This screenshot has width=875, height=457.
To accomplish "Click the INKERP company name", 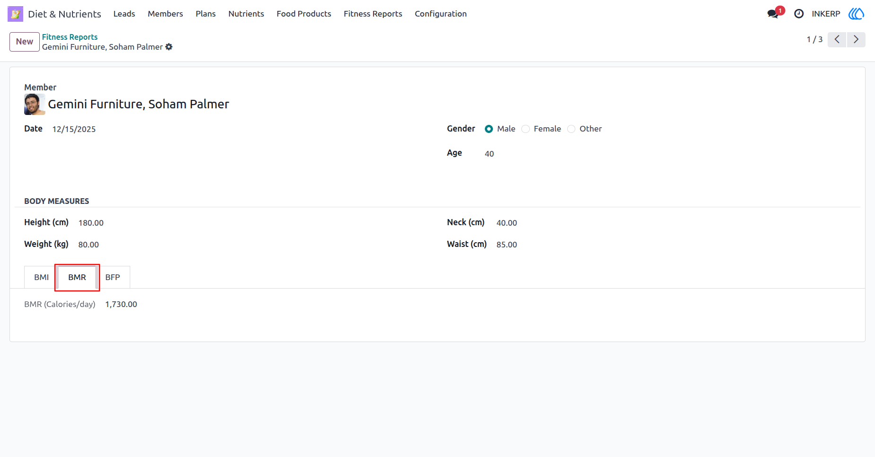I will [826, 14].
